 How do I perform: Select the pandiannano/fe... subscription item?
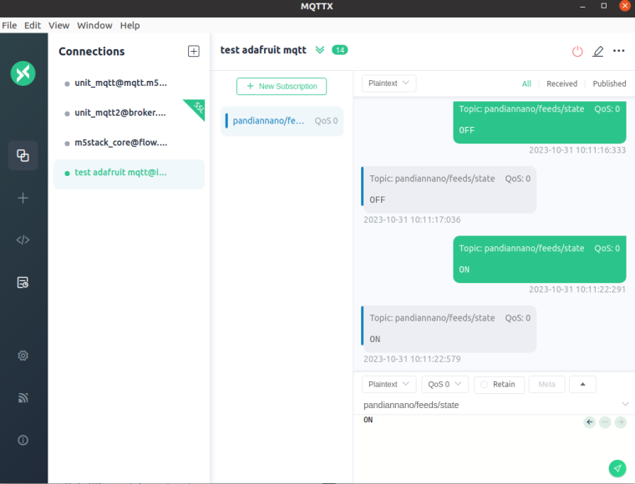(282, 121)
